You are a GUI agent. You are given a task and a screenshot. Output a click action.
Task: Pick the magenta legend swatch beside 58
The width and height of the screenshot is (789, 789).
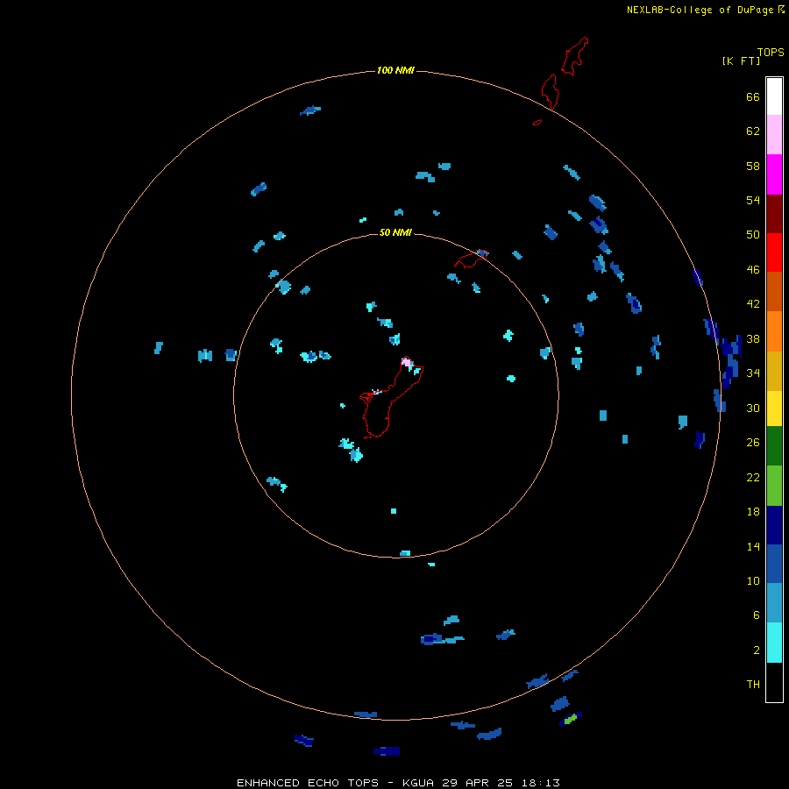tap(774, 174)
